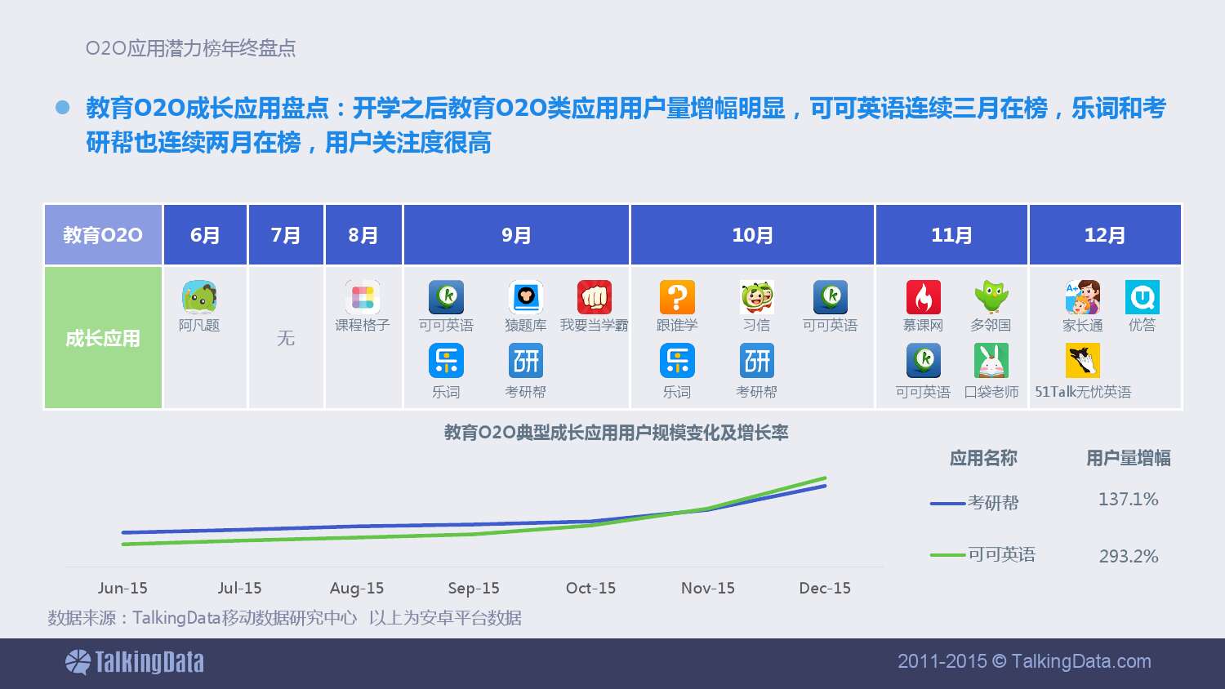Click the 考研帮 icon in the 9月 column
Screen dimensions: 1225x689
tap(525, 361)
